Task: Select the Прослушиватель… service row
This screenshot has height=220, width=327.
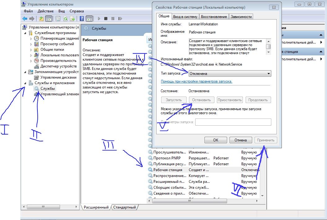Action: (x=203, y=152)
